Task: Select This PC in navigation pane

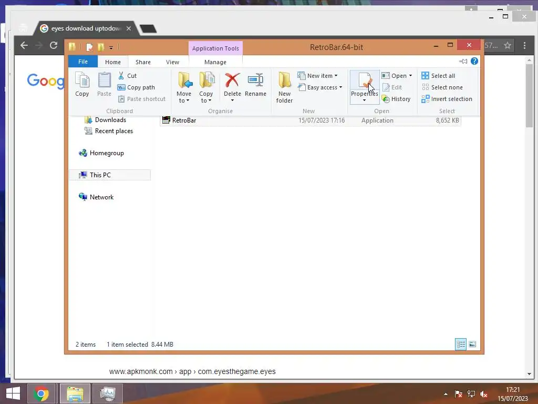Action: pyautogui.click(x=110, y=175)
